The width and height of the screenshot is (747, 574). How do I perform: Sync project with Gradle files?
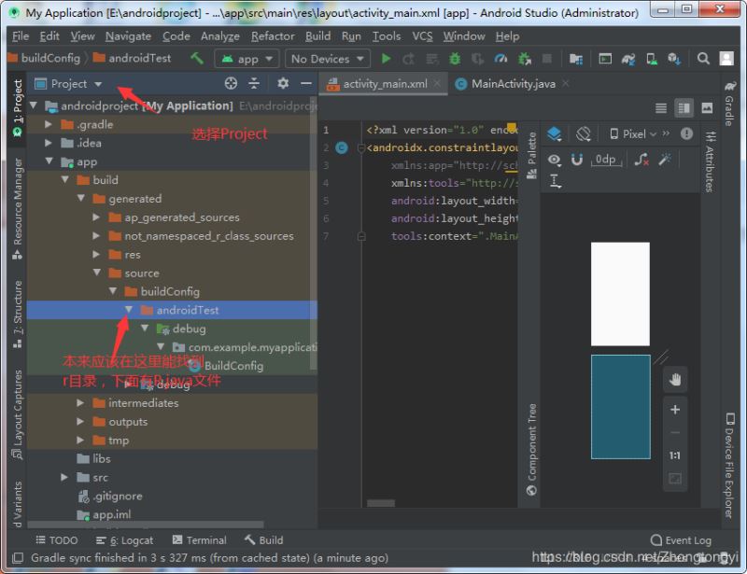click(627, 59)
